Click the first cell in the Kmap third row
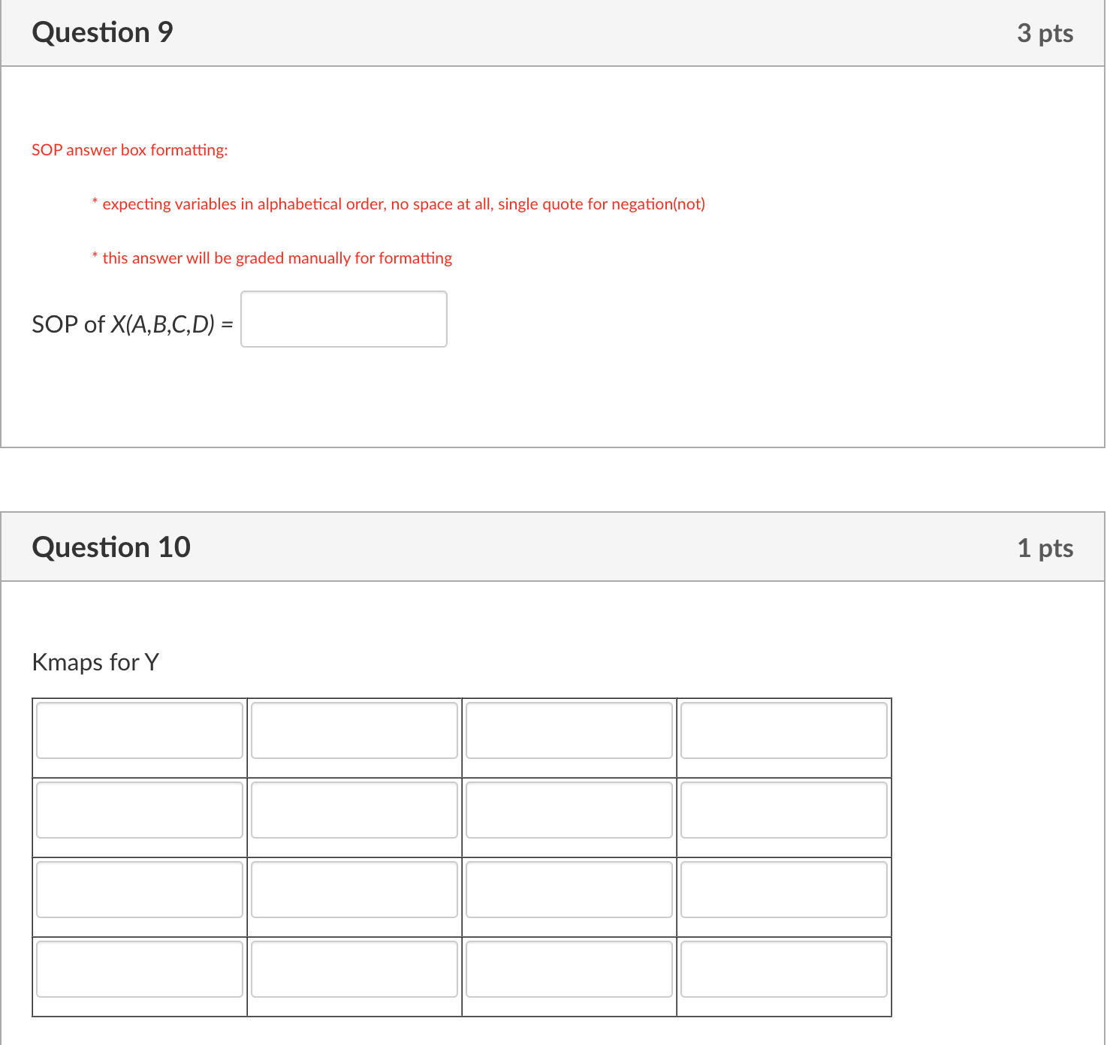This screenshot has width=1113, height=1045. click(x=140, y=890)
